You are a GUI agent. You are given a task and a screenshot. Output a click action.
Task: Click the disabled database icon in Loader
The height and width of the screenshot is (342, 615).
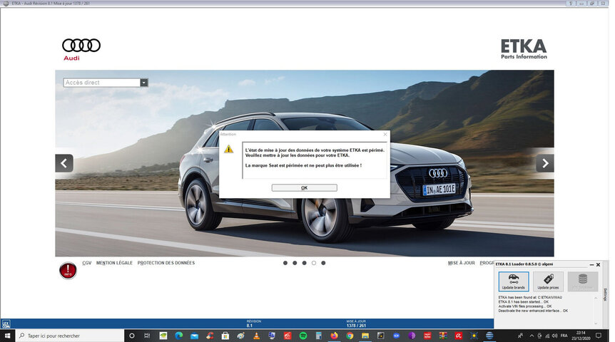[583, 281]
